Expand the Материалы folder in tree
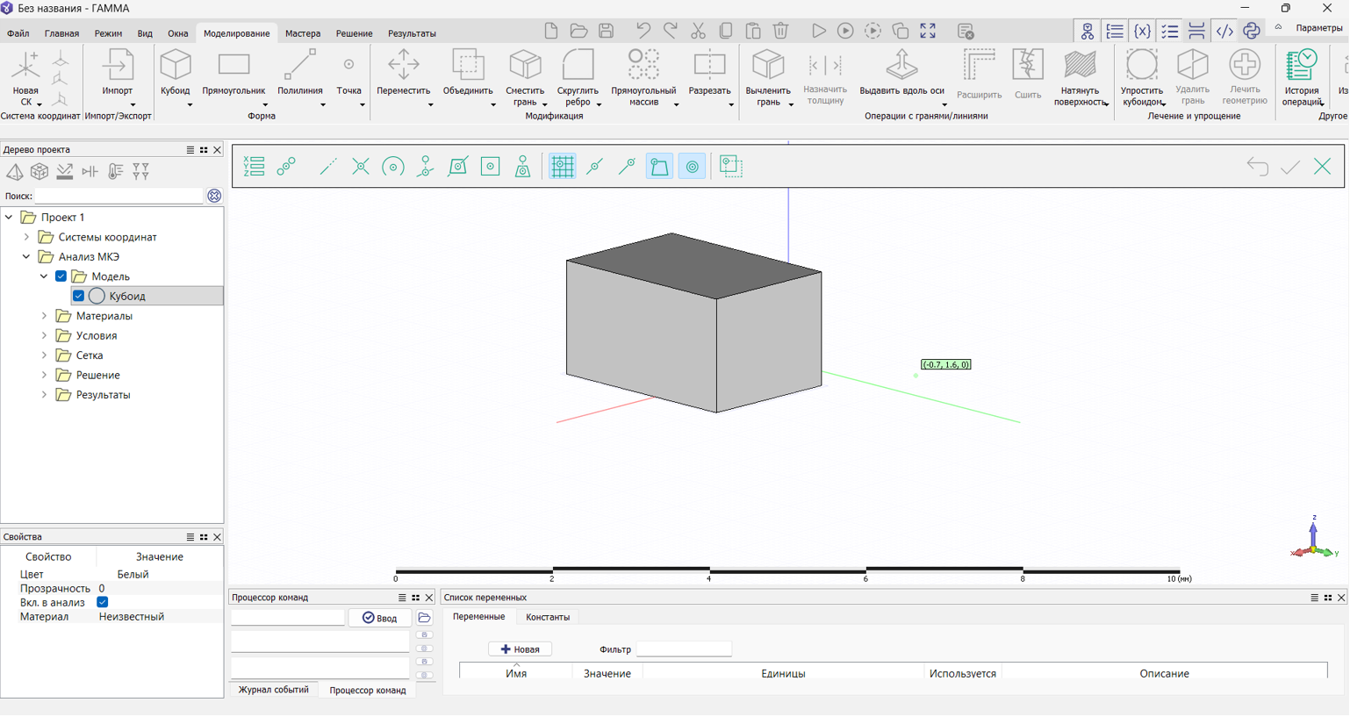 click(x=44, y=316)
